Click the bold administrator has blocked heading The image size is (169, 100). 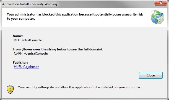[75, 14]
